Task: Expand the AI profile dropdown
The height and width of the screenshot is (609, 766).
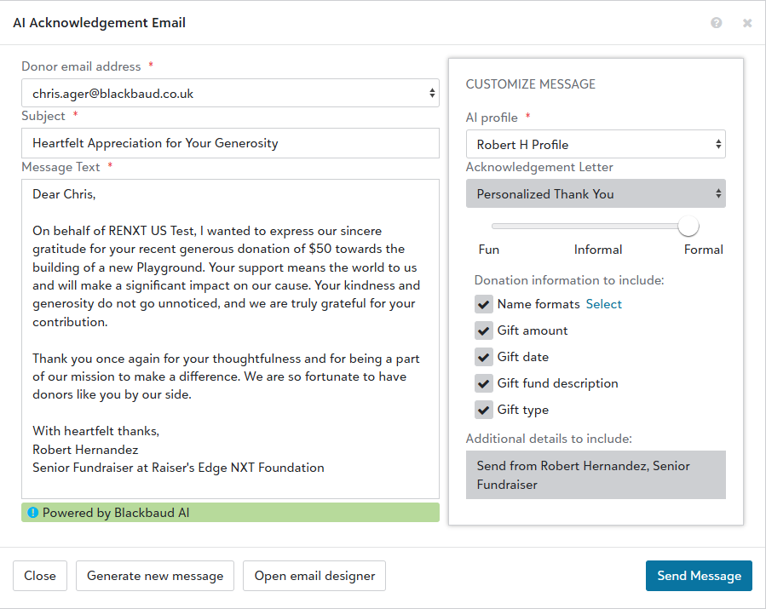Action: 596,145
